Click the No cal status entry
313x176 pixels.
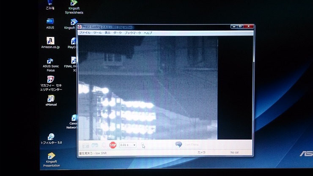coord(235,152)
